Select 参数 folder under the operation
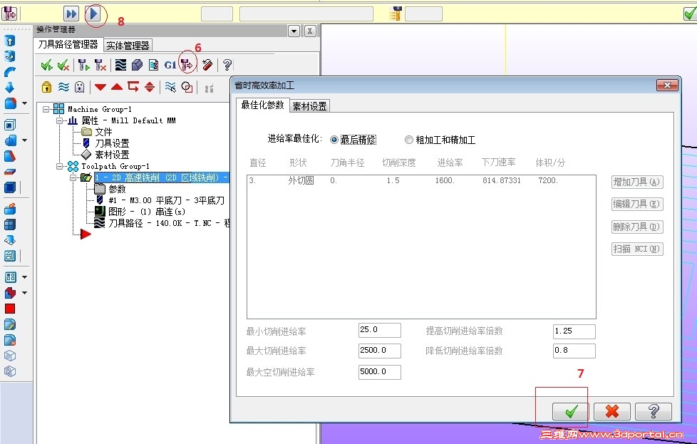The image size is (697, 444). (x=110, y=190)
